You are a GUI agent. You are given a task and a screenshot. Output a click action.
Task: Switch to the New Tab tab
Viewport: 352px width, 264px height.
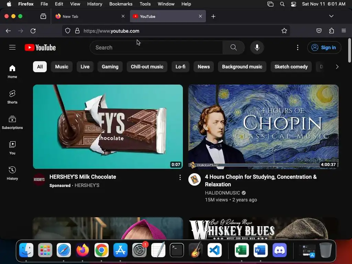[90, 16]
